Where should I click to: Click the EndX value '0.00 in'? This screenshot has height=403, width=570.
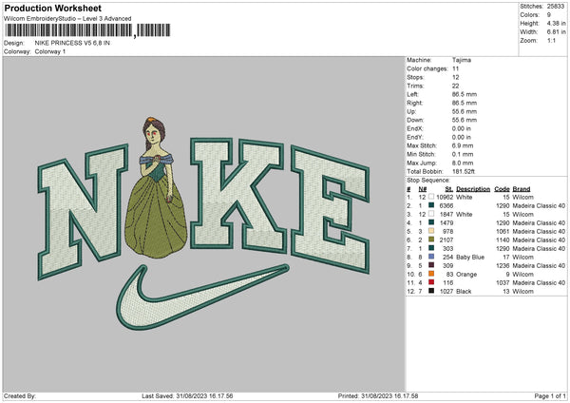[462, 128]
